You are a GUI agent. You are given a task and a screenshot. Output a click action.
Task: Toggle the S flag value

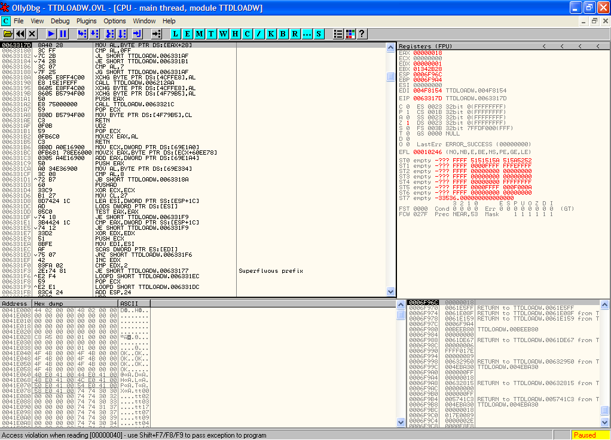(x=408, y=128)
